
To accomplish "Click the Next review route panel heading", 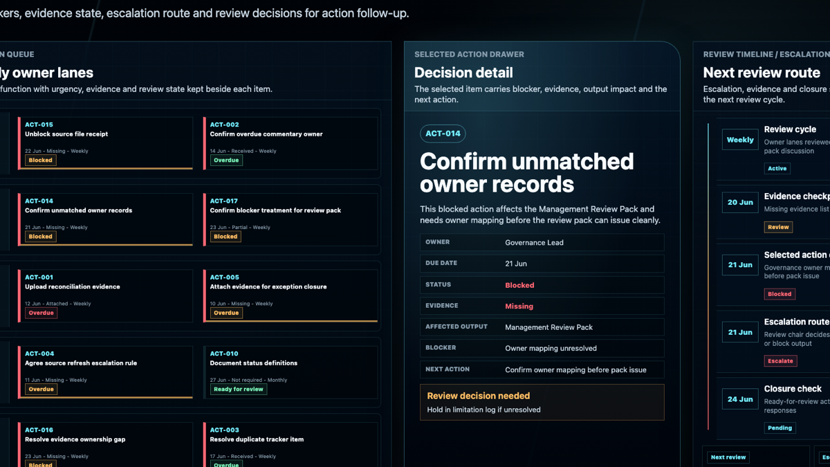I will [x=762, y=73].
